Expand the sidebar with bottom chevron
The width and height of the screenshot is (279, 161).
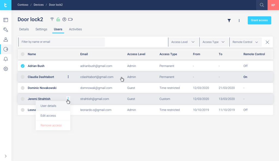point(6,156)
